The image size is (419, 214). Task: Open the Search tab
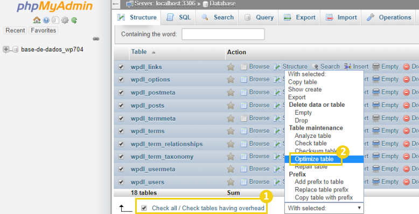[218, 17]
